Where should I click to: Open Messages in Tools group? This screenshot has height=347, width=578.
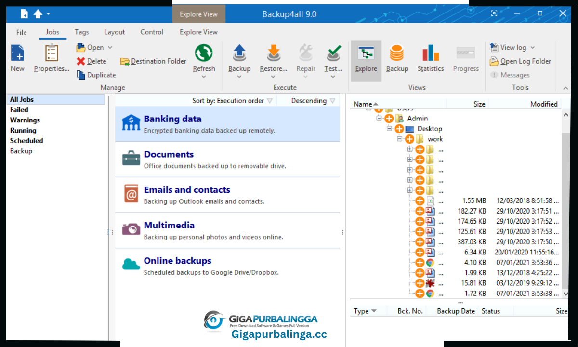510,75
